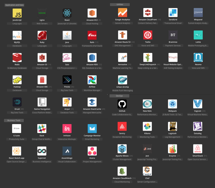Click the In-Memory Databases category tag
The image size is (215, 188).
coord(17,68)
